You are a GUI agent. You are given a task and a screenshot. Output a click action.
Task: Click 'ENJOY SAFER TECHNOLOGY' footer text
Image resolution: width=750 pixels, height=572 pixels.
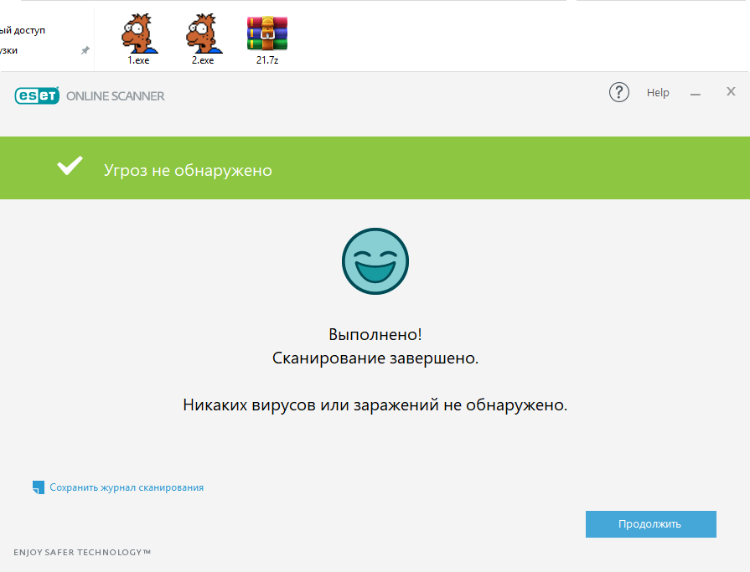click(x=82, y=552)
